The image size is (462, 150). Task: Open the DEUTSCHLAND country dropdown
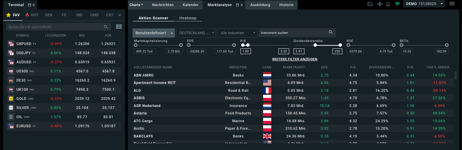pyautogui.click(x=196, y=33)
